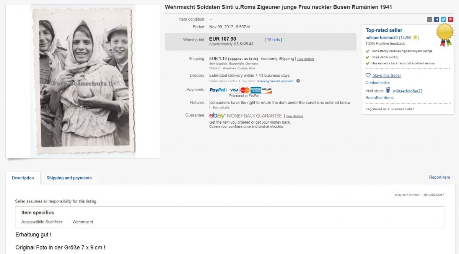Click the listing photo thumbnail
This screenshot has width=459, height=254.
83,81
